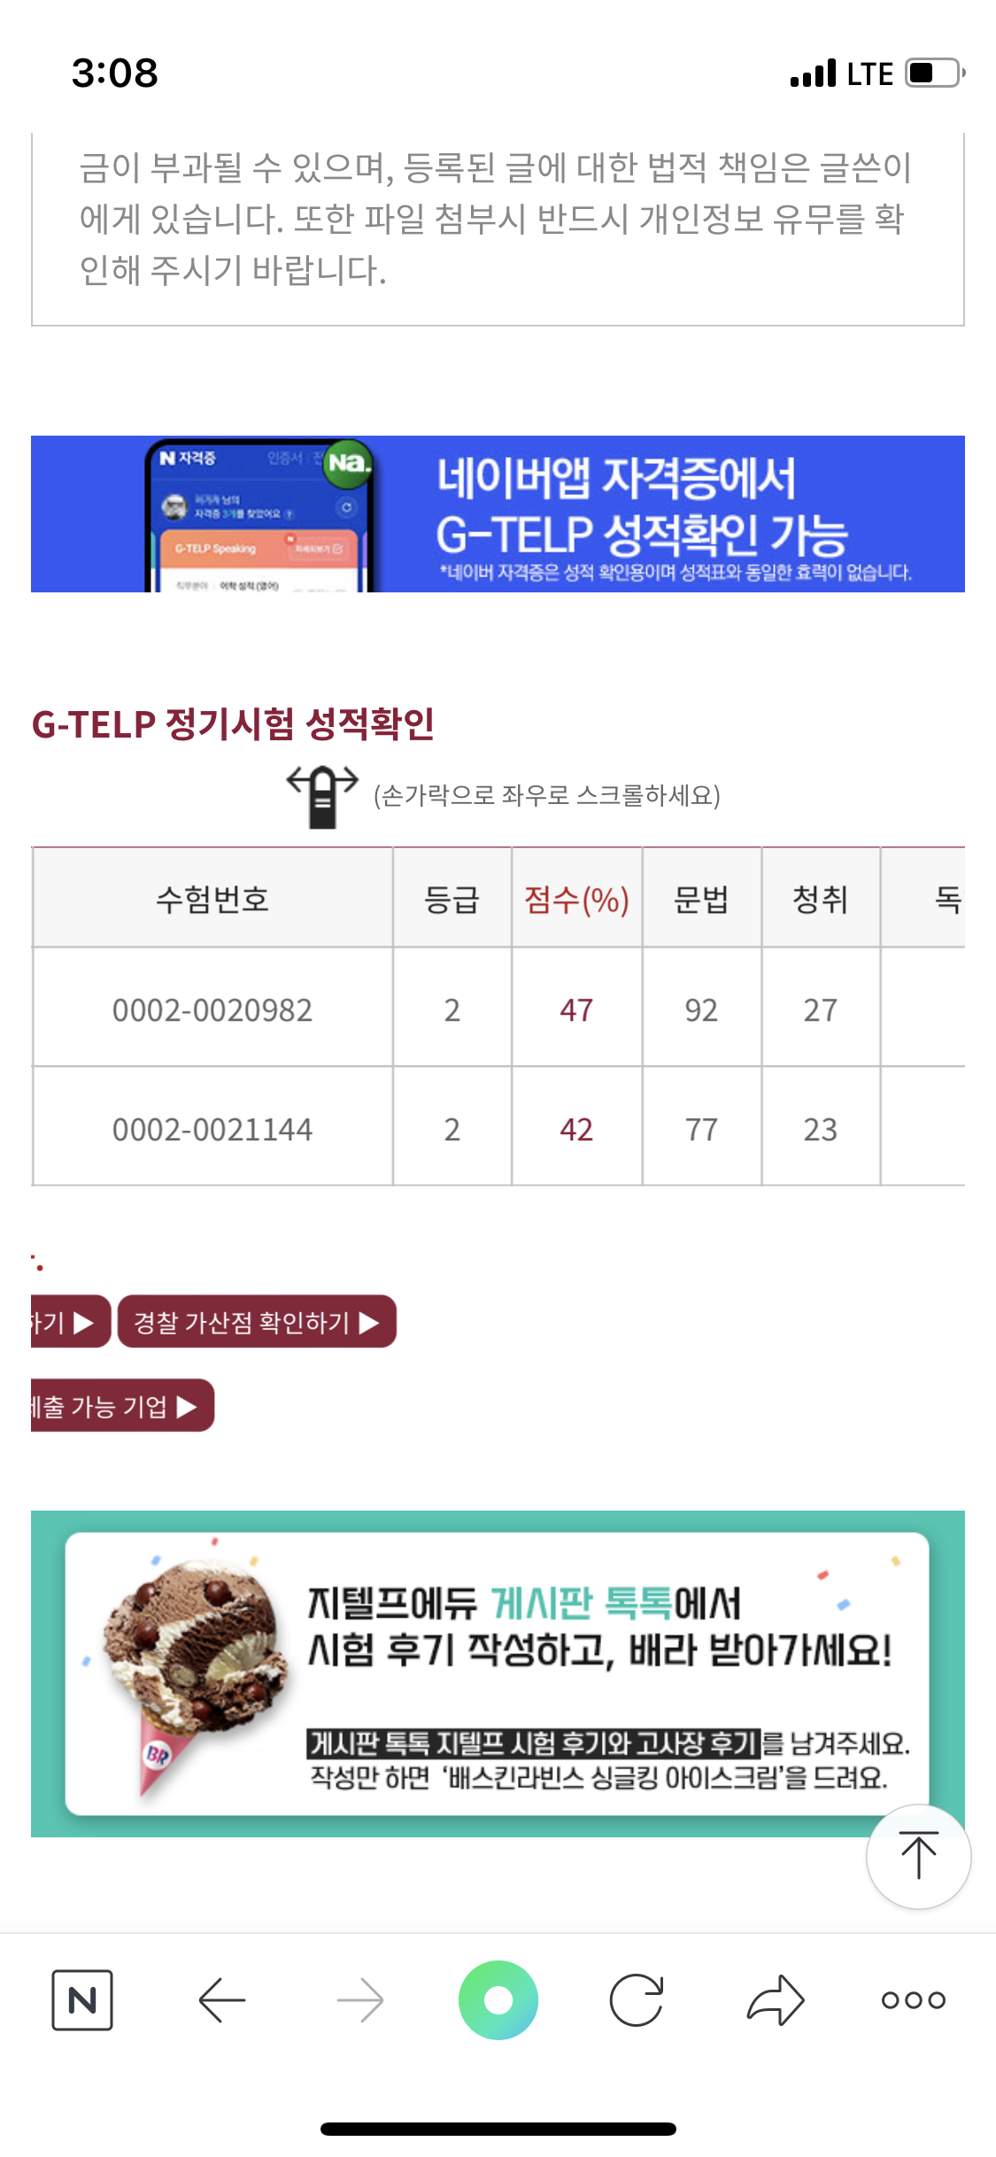This screenshot has width=996, height=2157.
Task: Tap the finger swipe scroll hint icon
Action: (x=322, y=796)
